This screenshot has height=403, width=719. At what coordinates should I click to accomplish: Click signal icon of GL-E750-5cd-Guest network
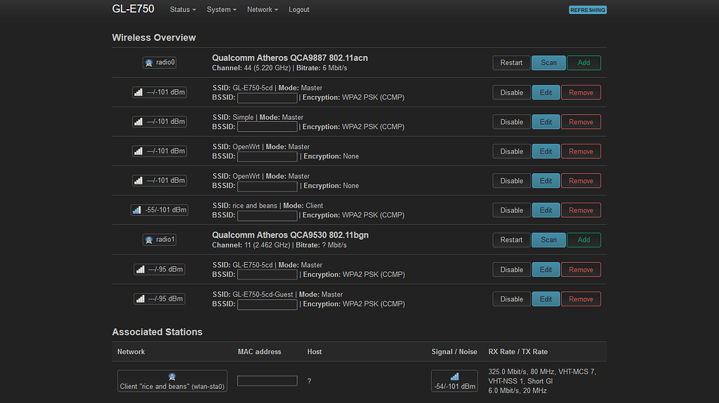pos(140,299)
